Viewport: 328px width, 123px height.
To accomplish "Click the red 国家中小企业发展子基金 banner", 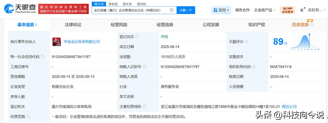I will point(64,9).
